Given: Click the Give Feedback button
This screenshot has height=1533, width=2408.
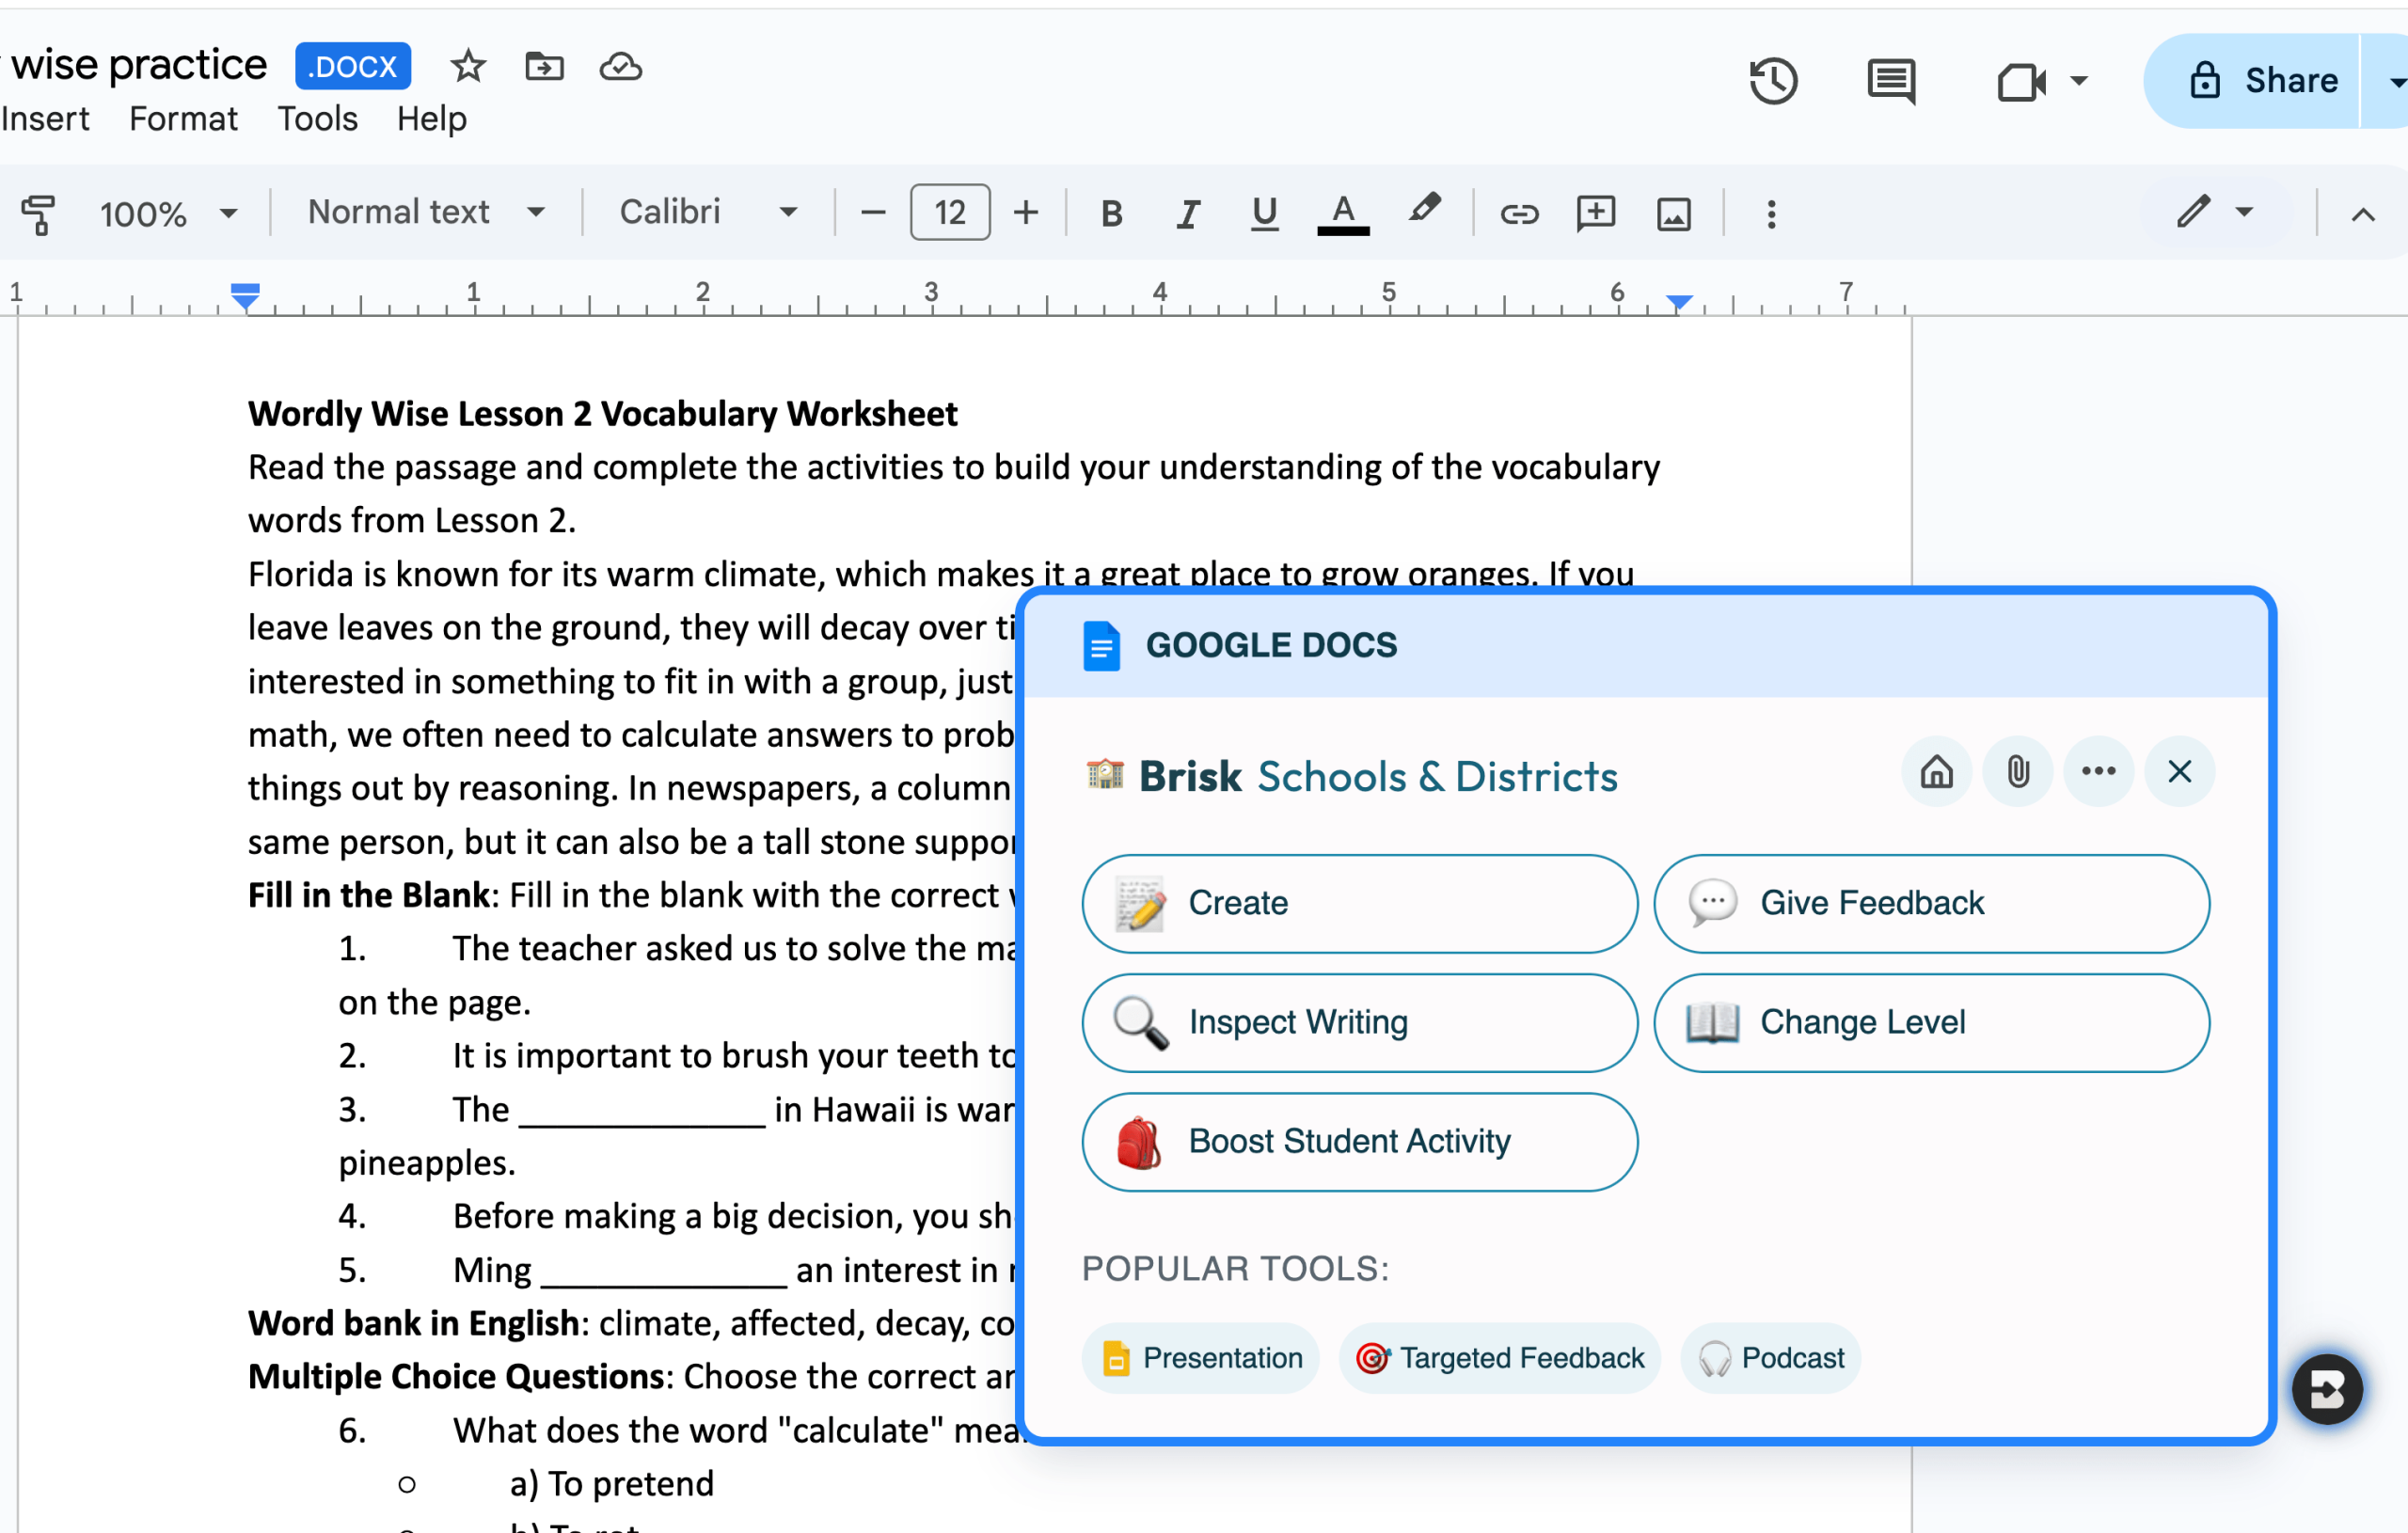Looking at the screenshot, I should coord(1930,903).
